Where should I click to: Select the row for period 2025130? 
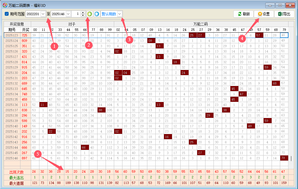coord(12,73)
